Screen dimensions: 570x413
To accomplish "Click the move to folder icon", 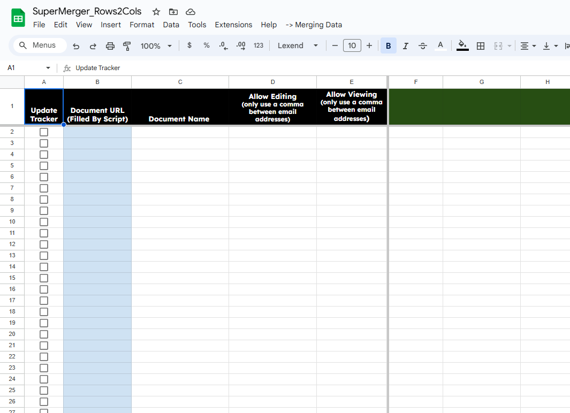I will point(173,12).
